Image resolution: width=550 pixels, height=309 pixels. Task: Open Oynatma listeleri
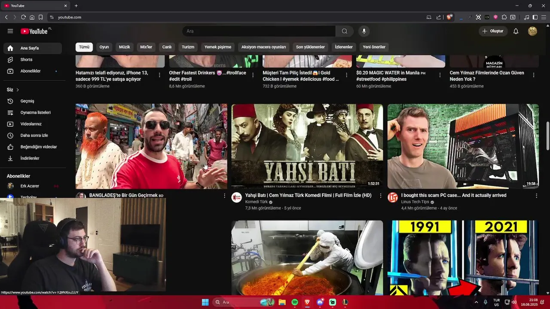point(33,112)
